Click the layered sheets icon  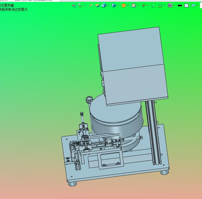pos(193,5)
